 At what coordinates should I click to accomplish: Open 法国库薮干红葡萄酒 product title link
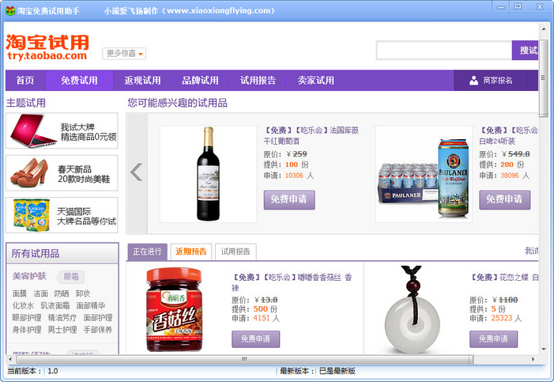(x=311, y=136)
